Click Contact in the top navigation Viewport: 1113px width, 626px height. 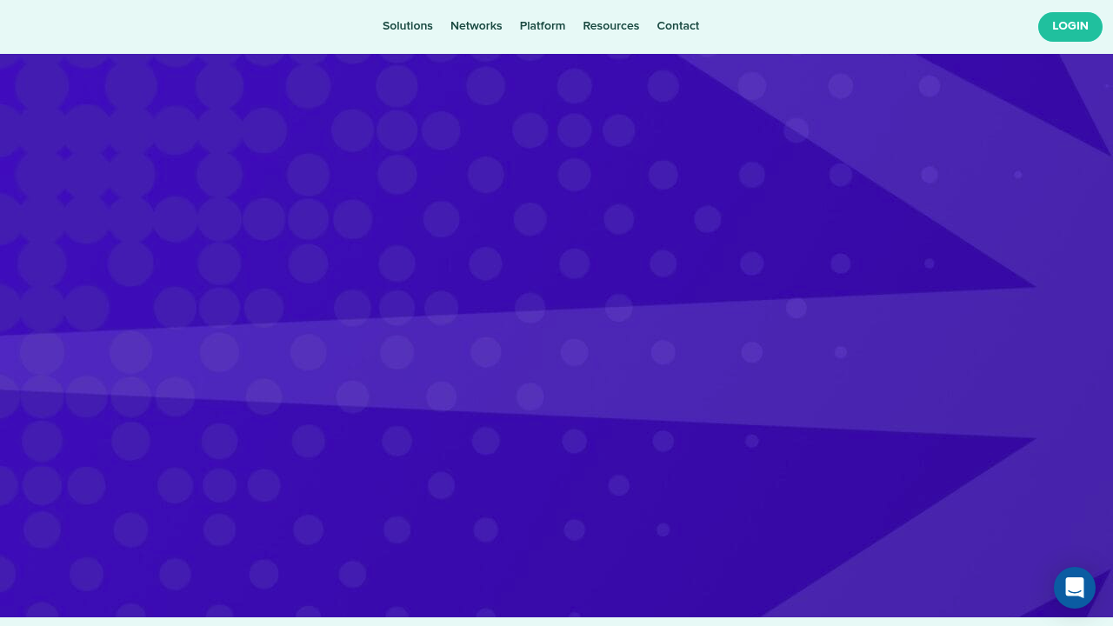[x=677, y=26]
